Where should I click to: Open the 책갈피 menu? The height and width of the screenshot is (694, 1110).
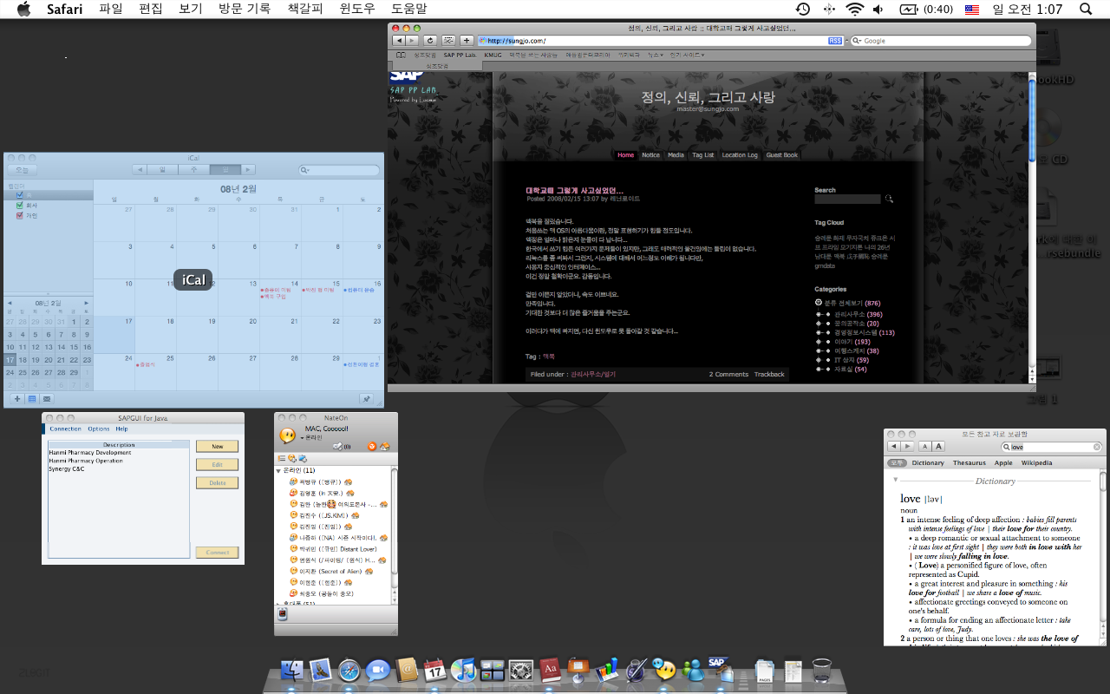pyautogui.click(x=304, y=10)
